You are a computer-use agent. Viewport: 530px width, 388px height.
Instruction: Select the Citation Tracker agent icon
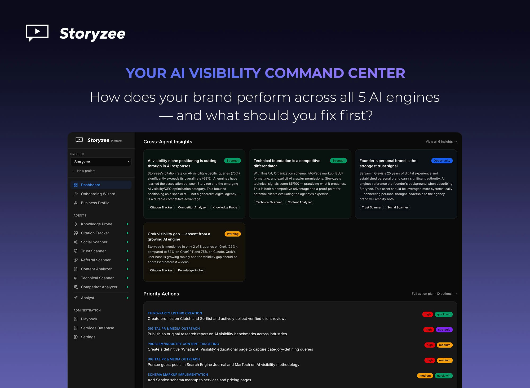tap(76, 233)
